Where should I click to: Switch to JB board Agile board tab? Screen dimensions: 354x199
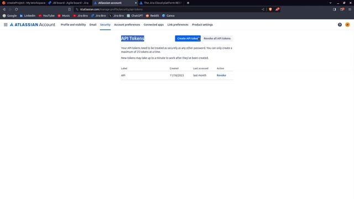pyautogui.click(x=69, y=3)
